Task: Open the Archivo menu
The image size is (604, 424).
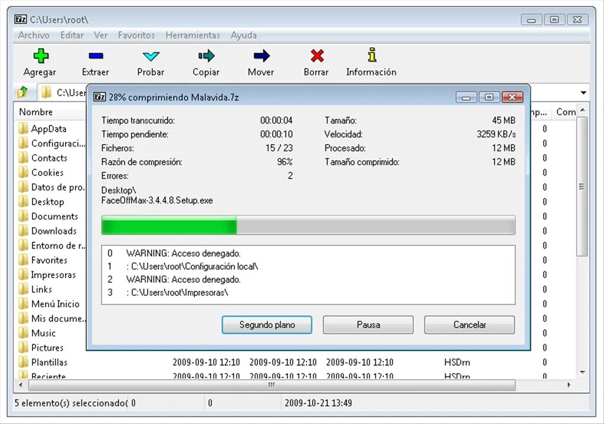Action: pos(34,35)
